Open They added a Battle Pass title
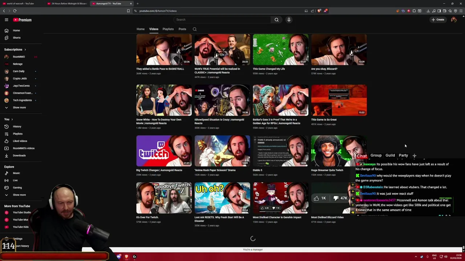Image resolution: width=465 pixels, height=261 pixels. pos(160,69)
